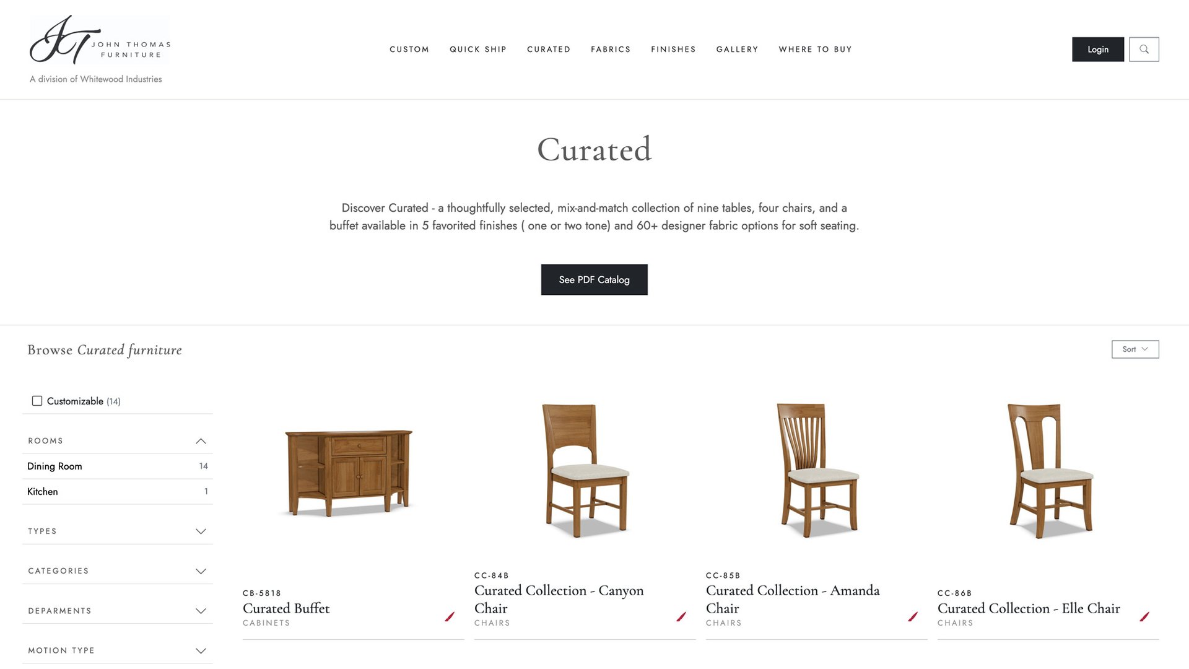1189x669 pixels.
Task: Toggle the Customizable checkbox filter
Action: tap(36, 400)
